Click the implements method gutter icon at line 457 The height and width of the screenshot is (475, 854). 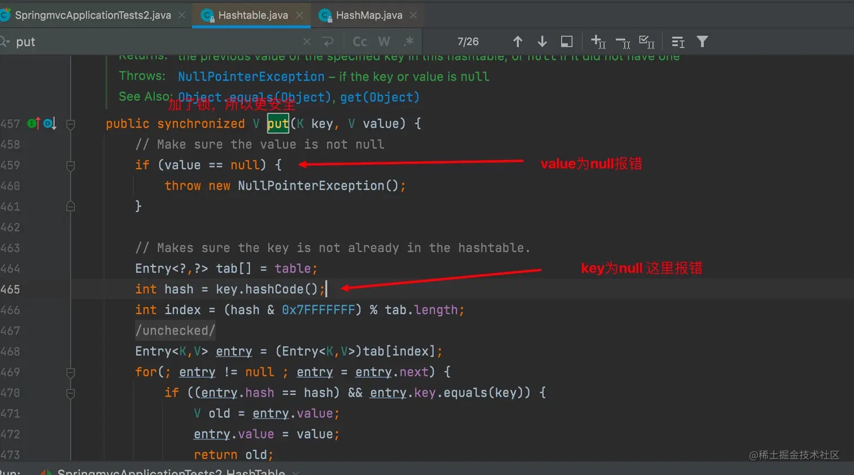click(34, 124)
